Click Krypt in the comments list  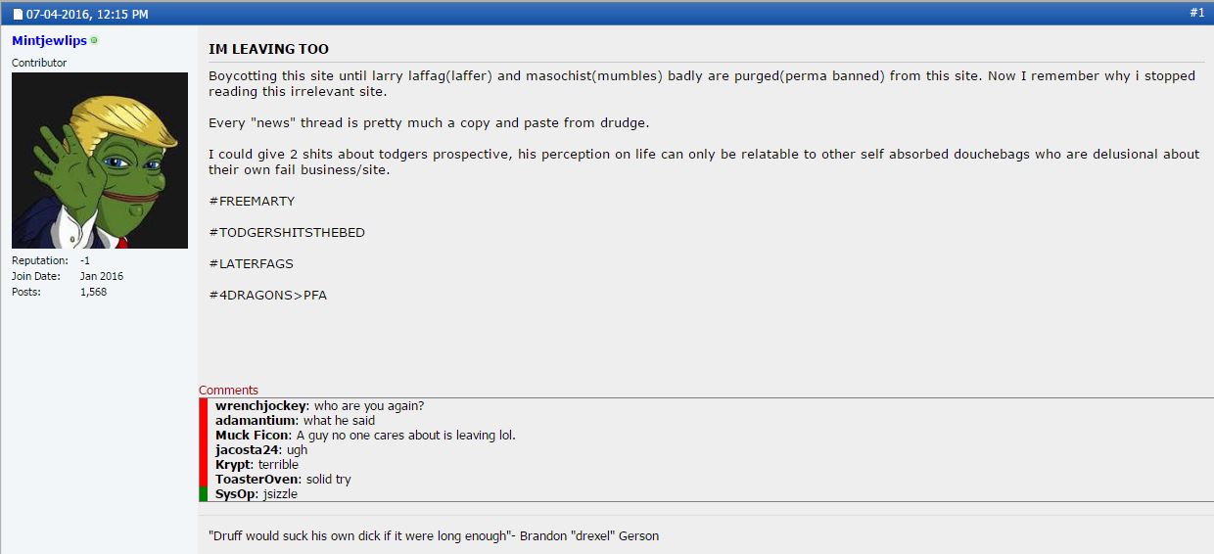click(234, 465)
